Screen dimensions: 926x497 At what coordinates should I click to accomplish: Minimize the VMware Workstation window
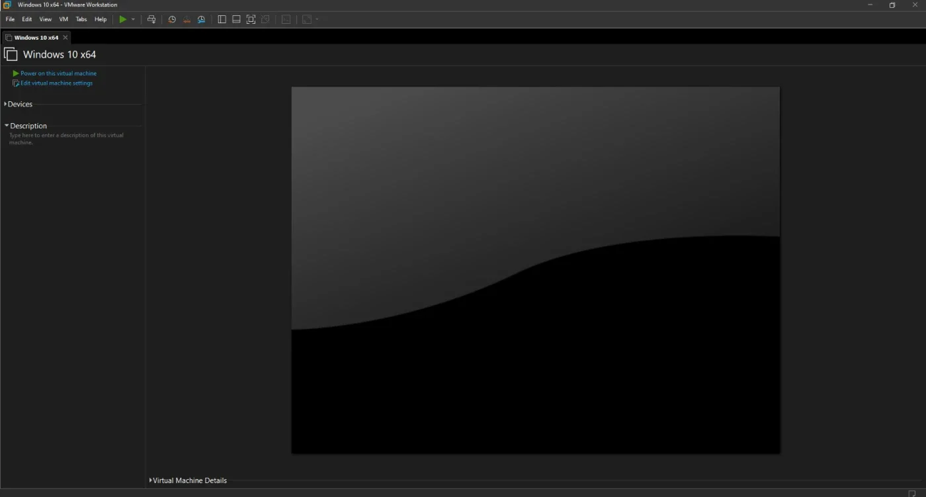(870, 5)
